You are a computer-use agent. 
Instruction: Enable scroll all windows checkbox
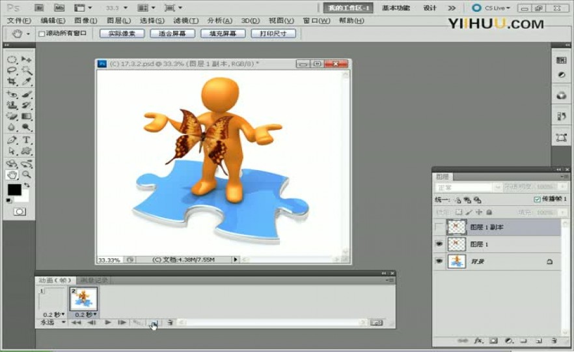coord(42,34)
